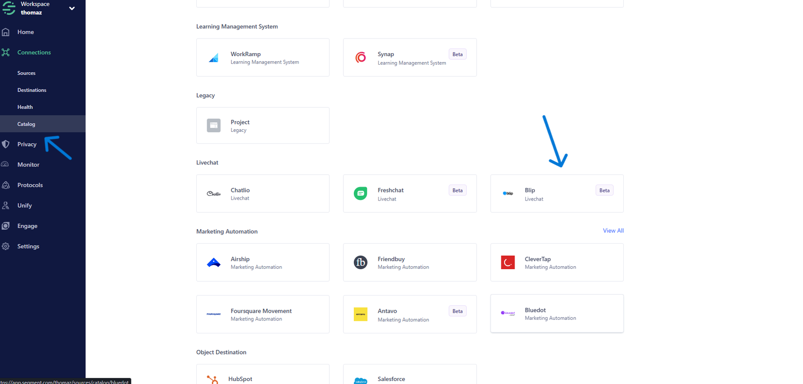This screenshot has width=803, height=384.
Task: Click the Freshchat green logo
Action: click(x=361, y=194)
